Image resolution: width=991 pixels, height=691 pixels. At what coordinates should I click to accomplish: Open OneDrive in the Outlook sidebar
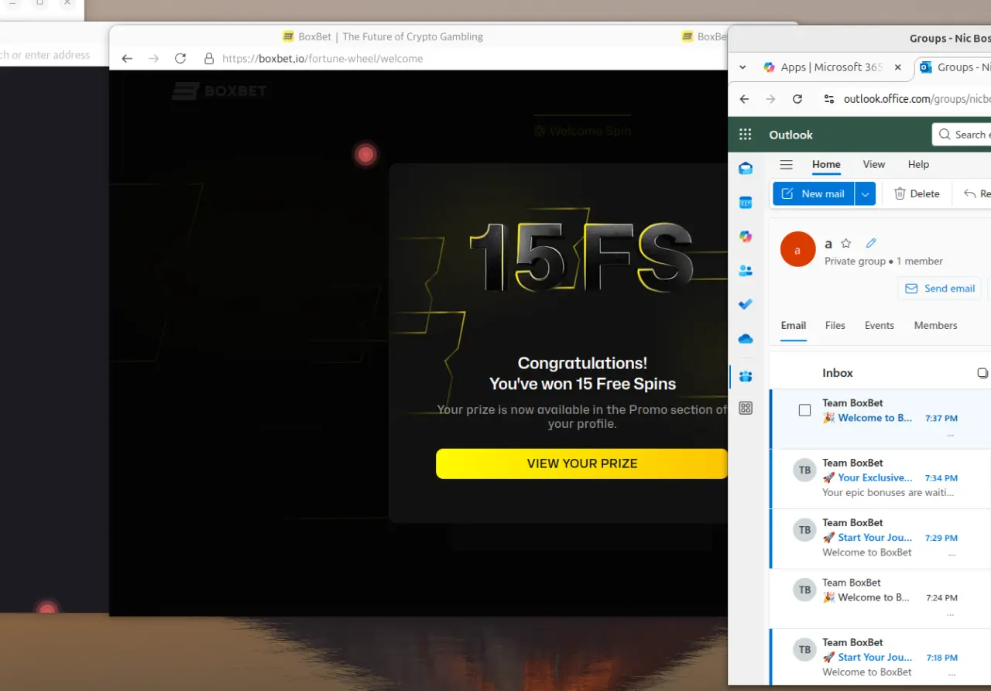tap(746, 339)
